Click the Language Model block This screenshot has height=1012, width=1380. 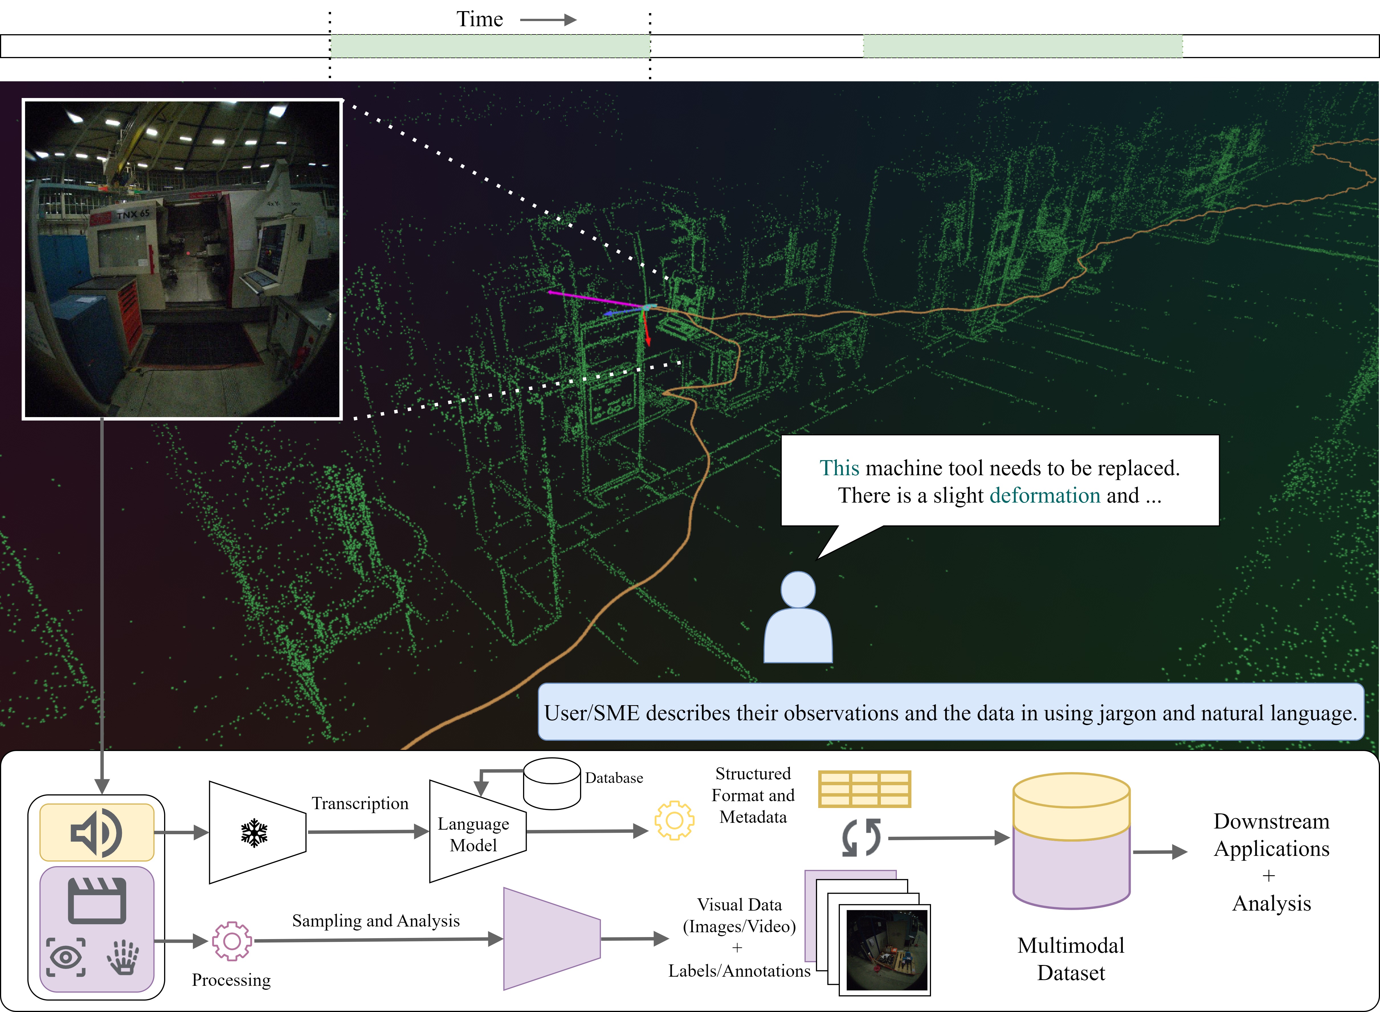(478, 831)
